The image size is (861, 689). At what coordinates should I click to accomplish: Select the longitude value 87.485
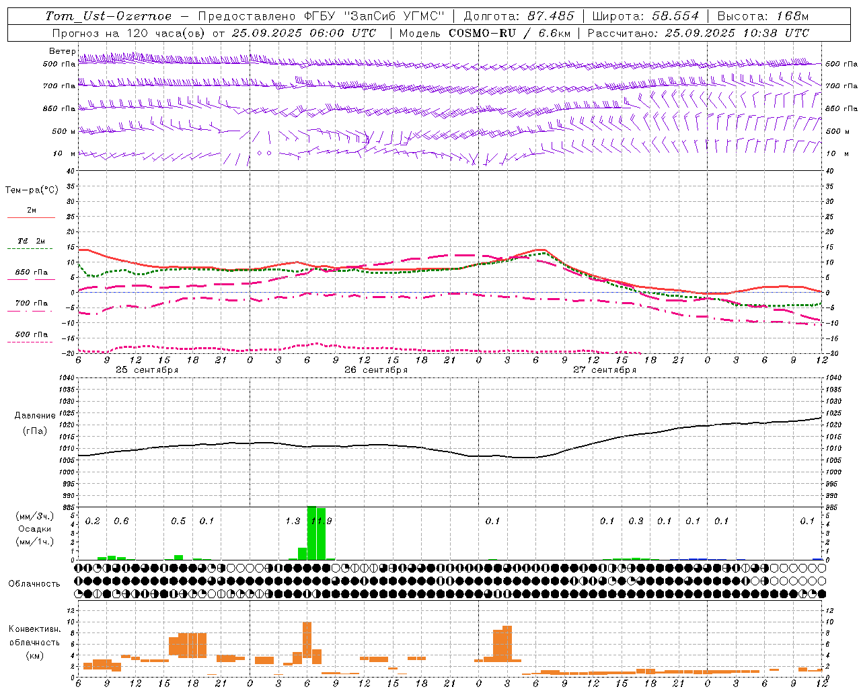coord(550,16)
